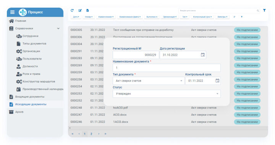Click the search magnifier icon

258,11
